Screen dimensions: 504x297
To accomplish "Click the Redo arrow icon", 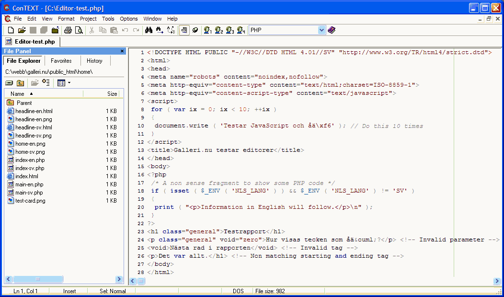I will pos(136,30).
